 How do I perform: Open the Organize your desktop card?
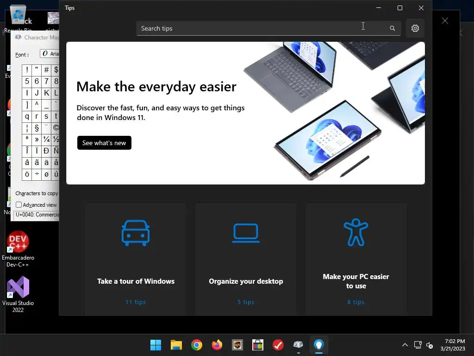point(246,259)
